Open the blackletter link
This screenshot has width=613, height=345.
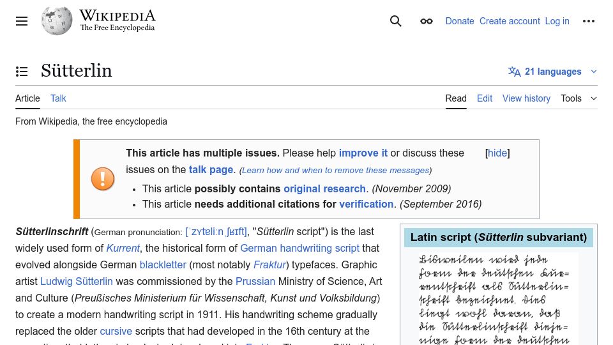click(x=163, y=264)
